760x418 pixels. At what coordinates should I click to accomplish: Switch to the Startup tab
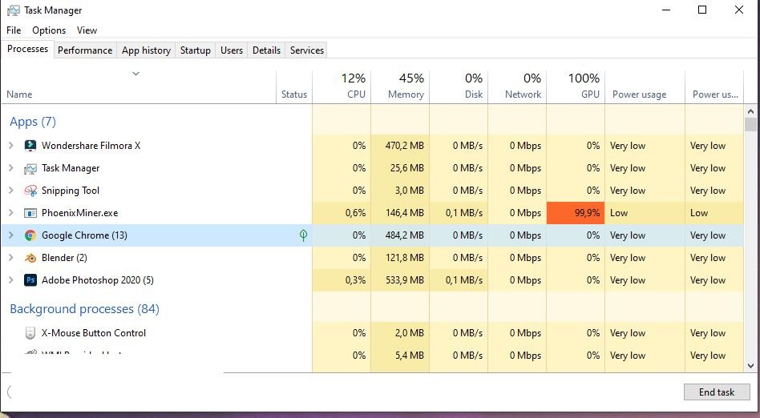196,50
